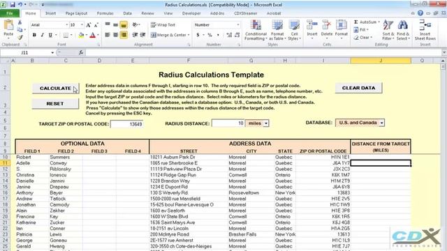This screenshot has width=447, height=251.
Task: Toggle Middle Align vertical alignment
Action: (x=115, y=25)
